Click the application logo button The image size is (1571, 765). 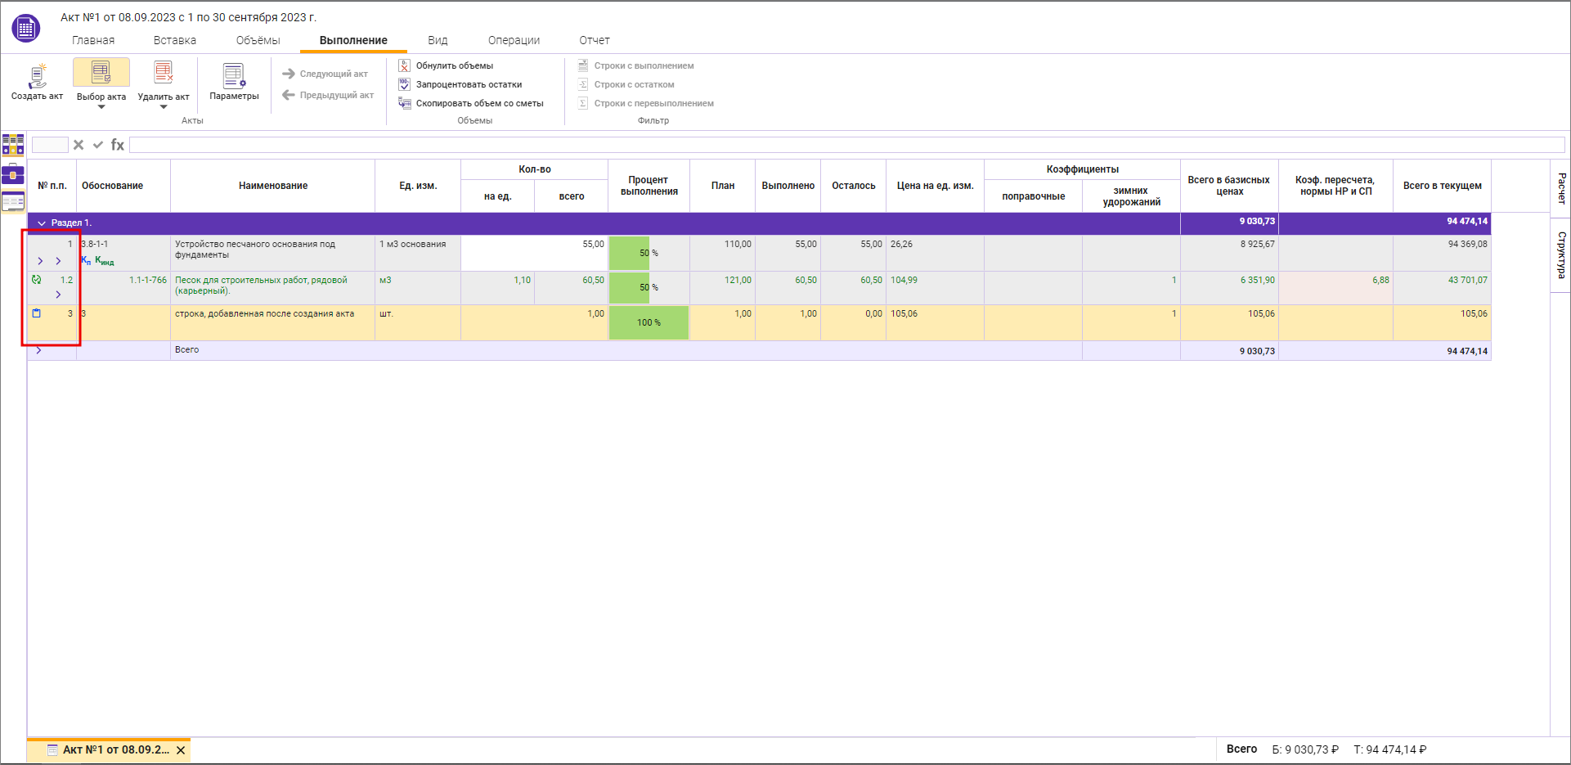[26, 28]
